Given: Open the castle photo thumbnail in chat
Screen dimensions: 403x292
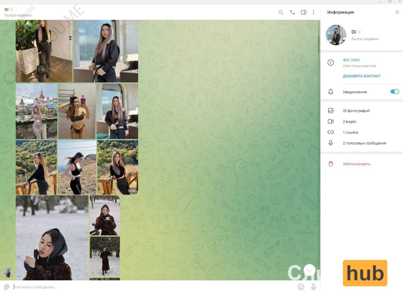Looking at the screenshot, I should pos(37,111).
